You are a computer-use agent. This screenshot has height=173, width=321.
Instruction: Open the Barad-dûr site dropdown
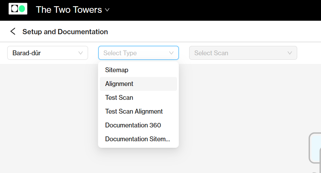coord(48,53)
